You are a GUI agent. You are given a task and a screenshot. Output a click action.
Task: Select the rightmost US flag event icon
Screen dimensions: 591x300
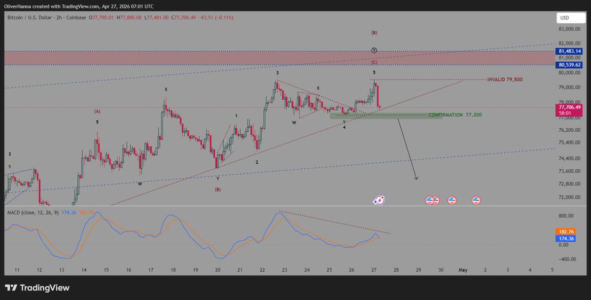[x=476, y=200]
